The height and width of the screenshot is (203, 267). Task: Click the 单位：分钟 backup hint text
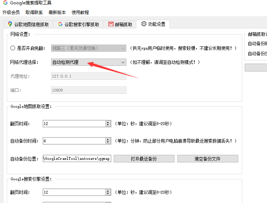[x=176, y=141]
